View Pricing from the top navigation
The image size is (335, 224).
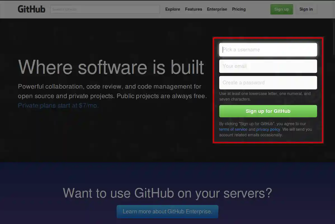point(239,9)
